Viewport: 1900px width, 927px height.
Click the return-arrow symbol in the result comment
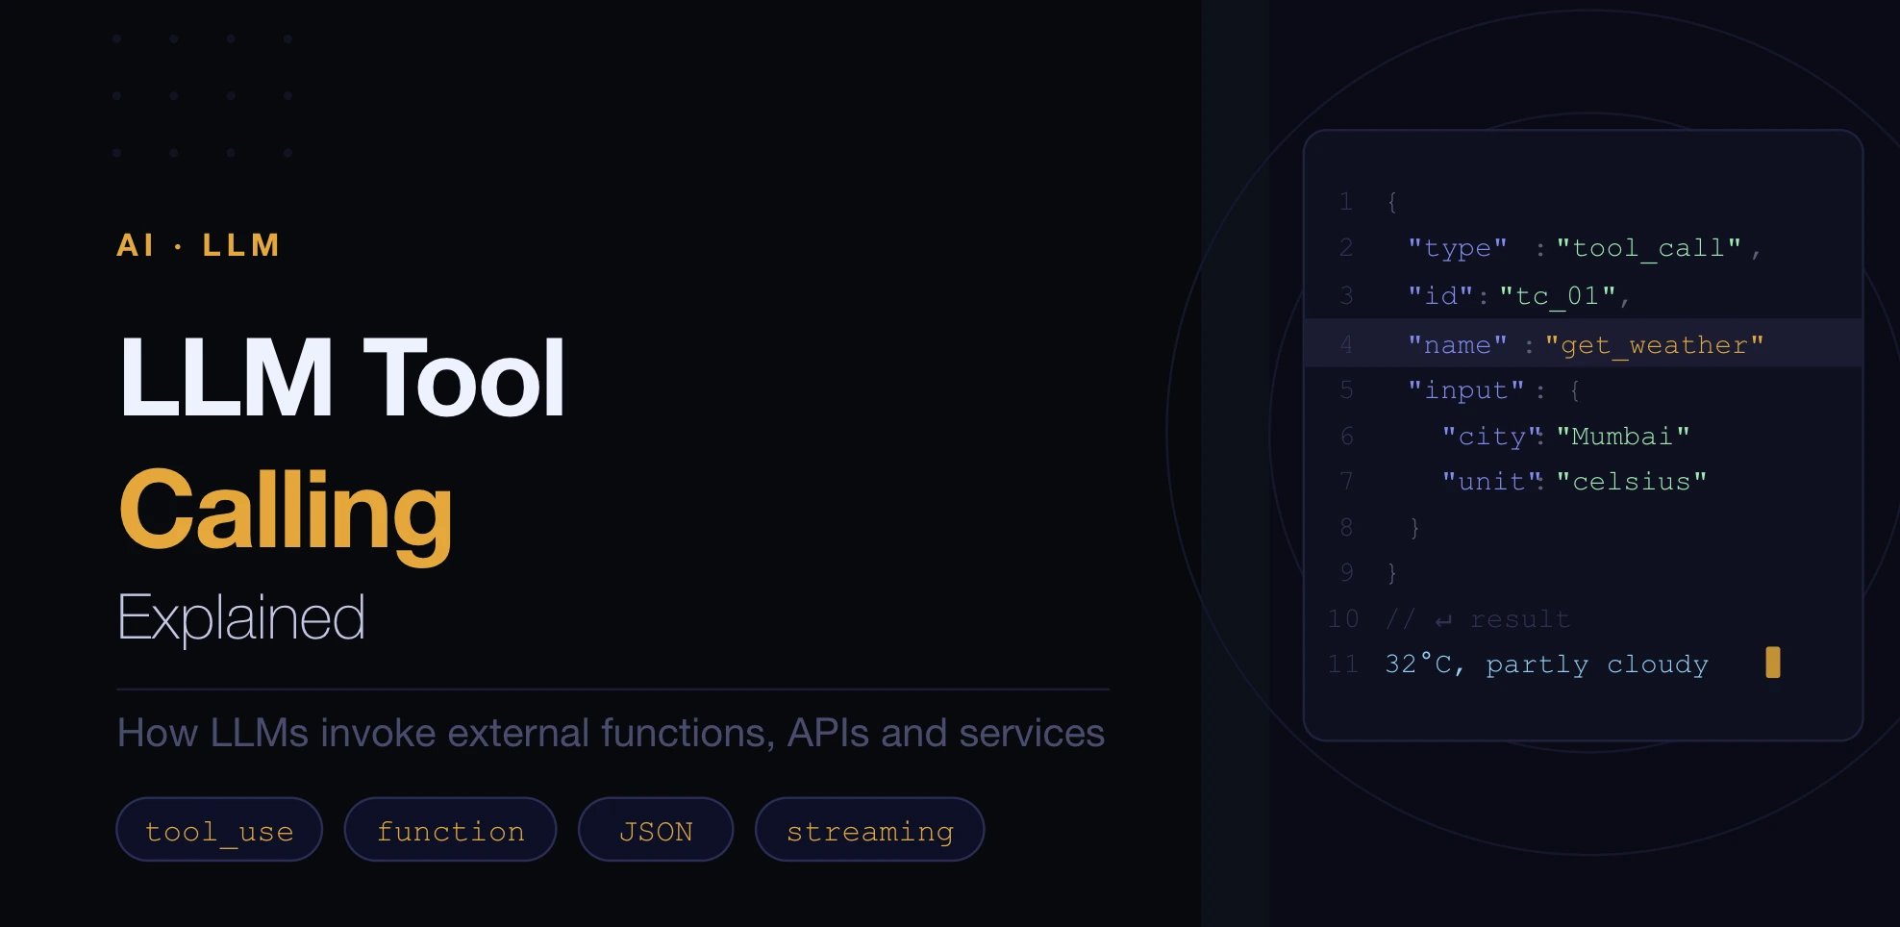point(1442,618)
